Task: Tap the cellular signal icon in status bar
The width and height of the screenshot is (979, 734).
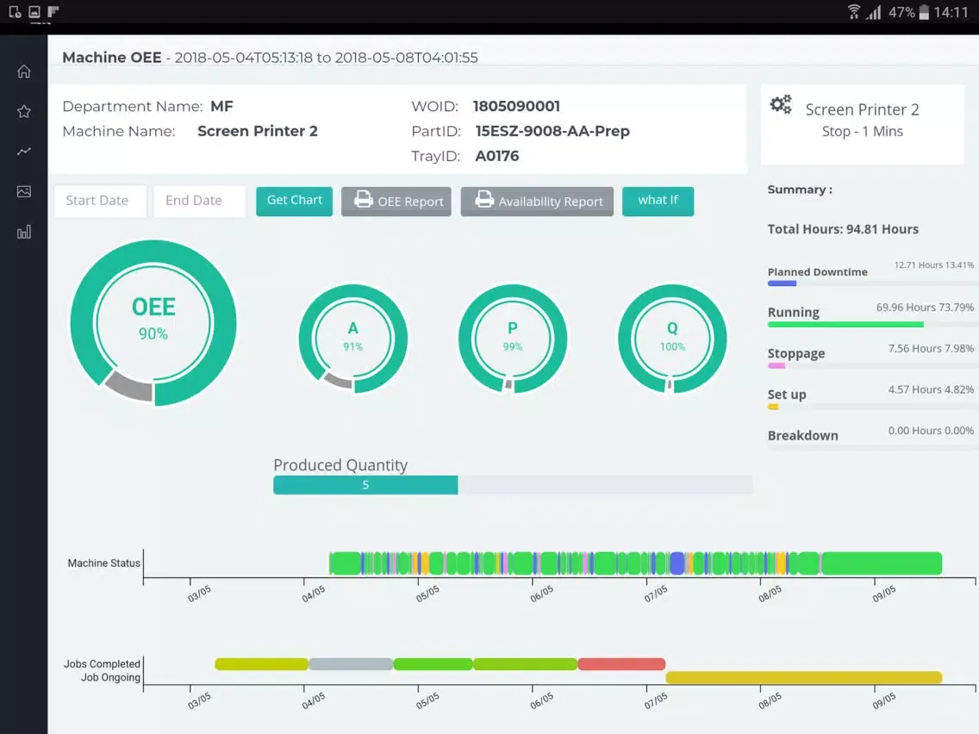Action: click(x=874, y=12)
